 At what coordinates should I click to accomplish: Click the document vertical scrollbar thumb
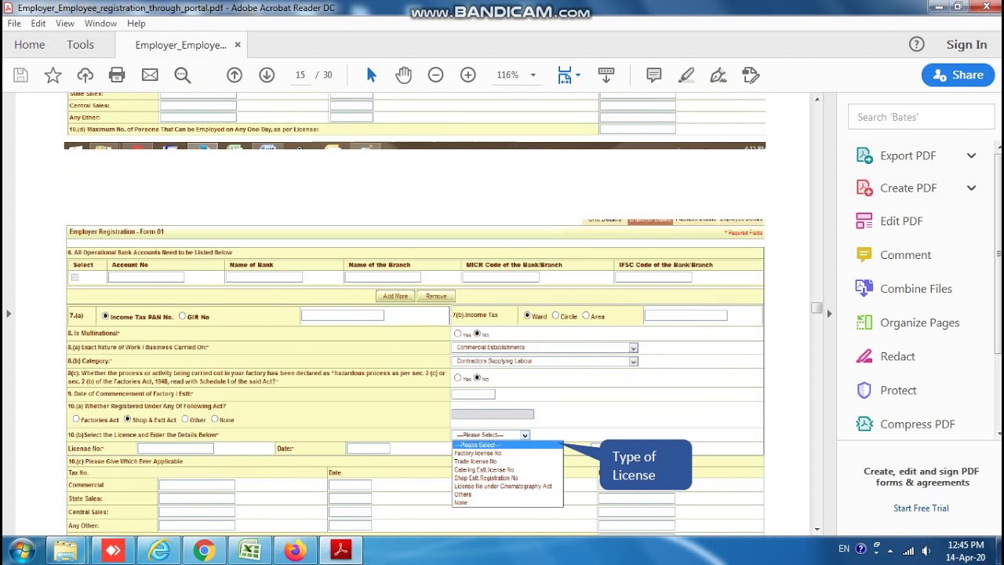click(x=817, y=308)
